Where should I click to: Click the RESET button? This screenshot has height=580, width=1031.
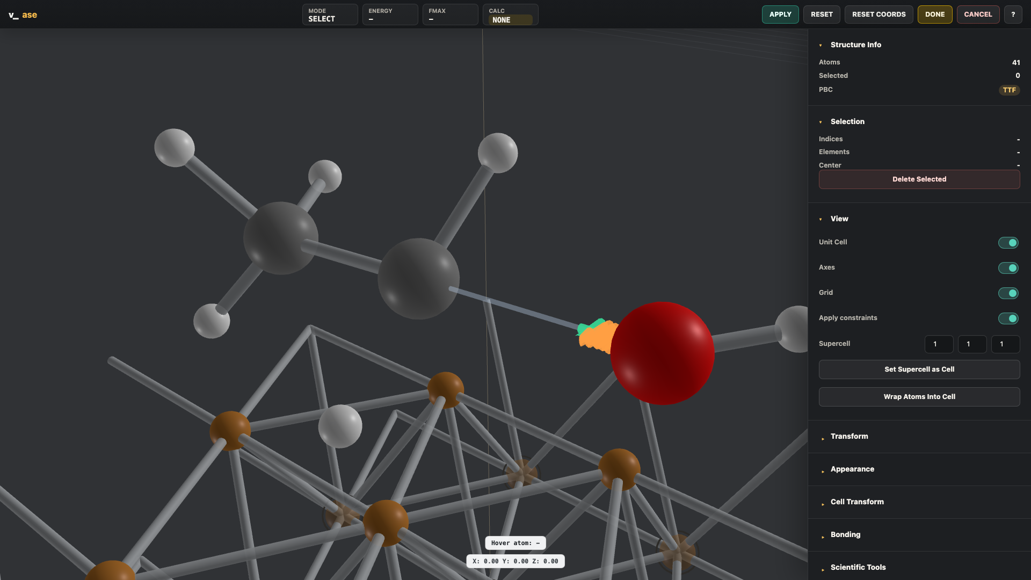click(822, 15)
